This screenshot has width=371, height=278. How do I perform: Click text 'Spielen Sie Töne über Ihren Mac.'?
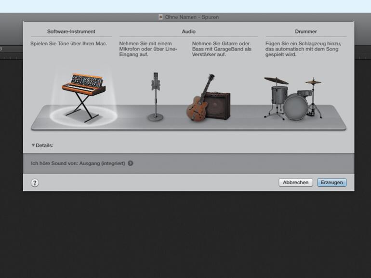point(68,43)
